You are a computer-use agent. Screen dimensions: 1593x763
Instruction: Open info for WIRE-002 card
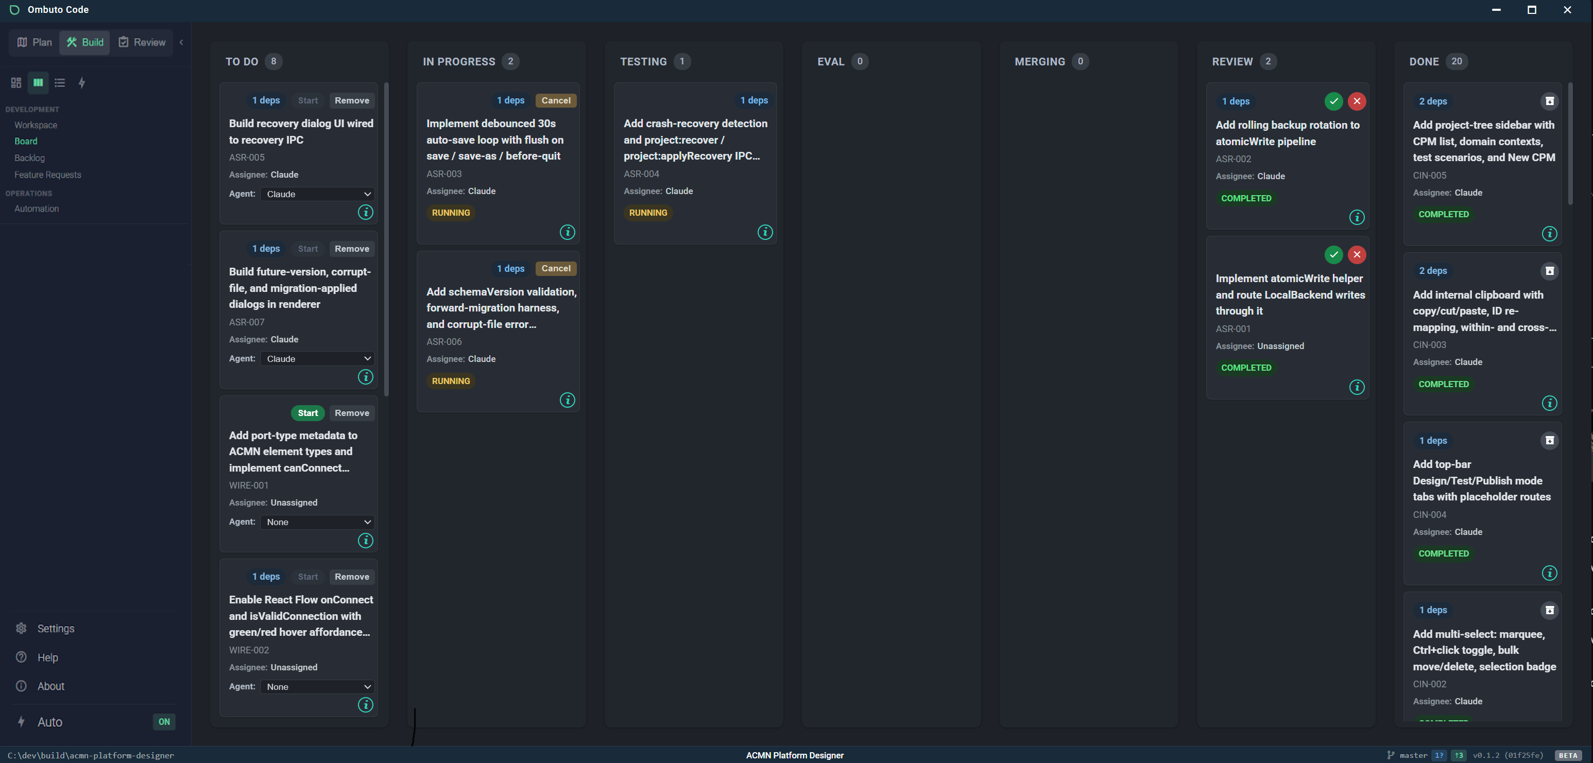click(x=366, y=705)
